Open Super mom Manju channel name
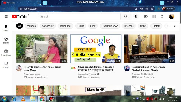The width and height of the screenshot is (181, 102). [32, 74]
